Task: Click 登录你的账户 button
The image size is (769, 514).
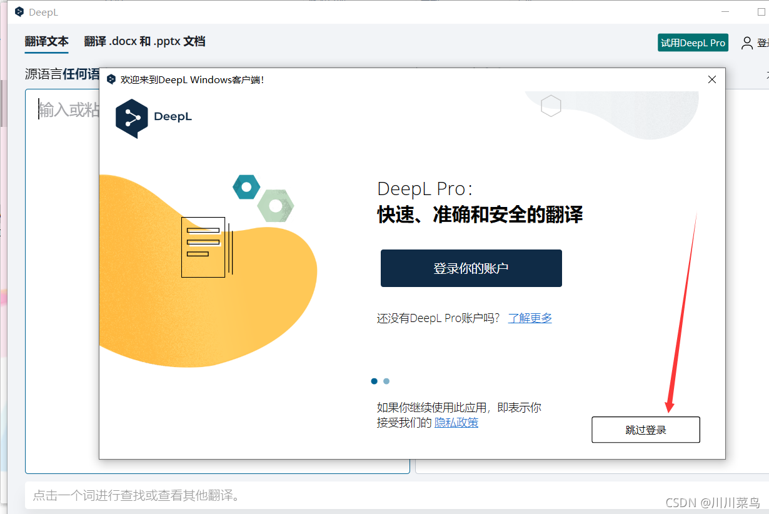Action: click(x=471, y=268)
